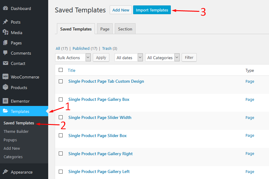Click the Posts pushpin icon
Screen dimensions: 269x179
[5, 22]
